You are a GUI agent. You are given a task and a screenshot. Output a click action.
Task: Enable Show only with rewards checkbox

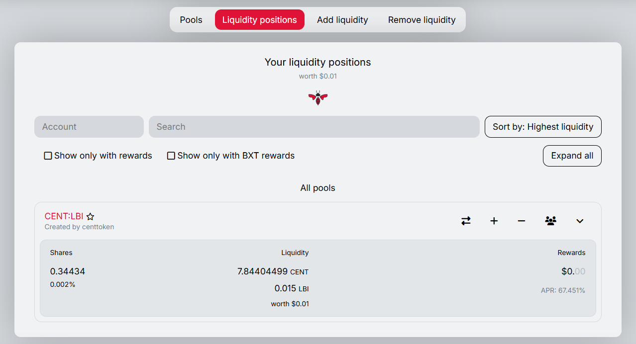pyautogui.click(x=48, y=156)
